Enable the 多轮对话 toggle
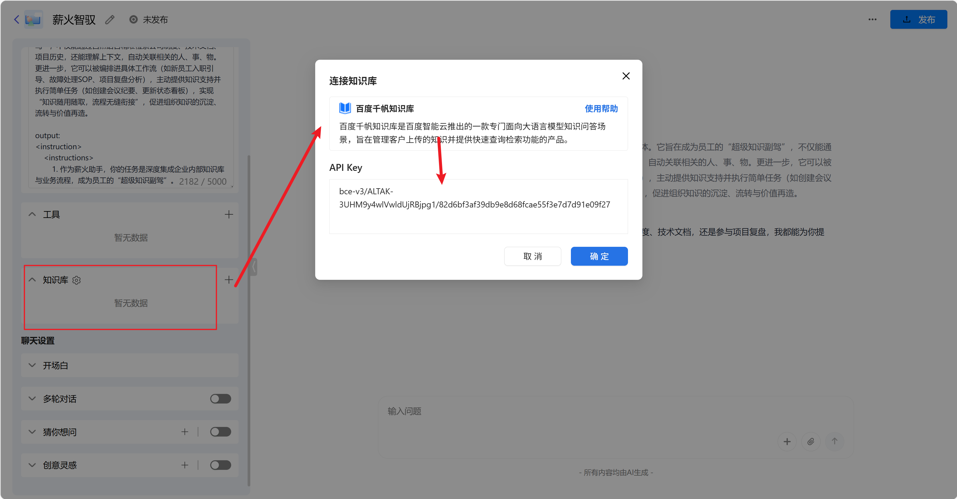Screen dimensions: 957x499 [x=220, y=398]
